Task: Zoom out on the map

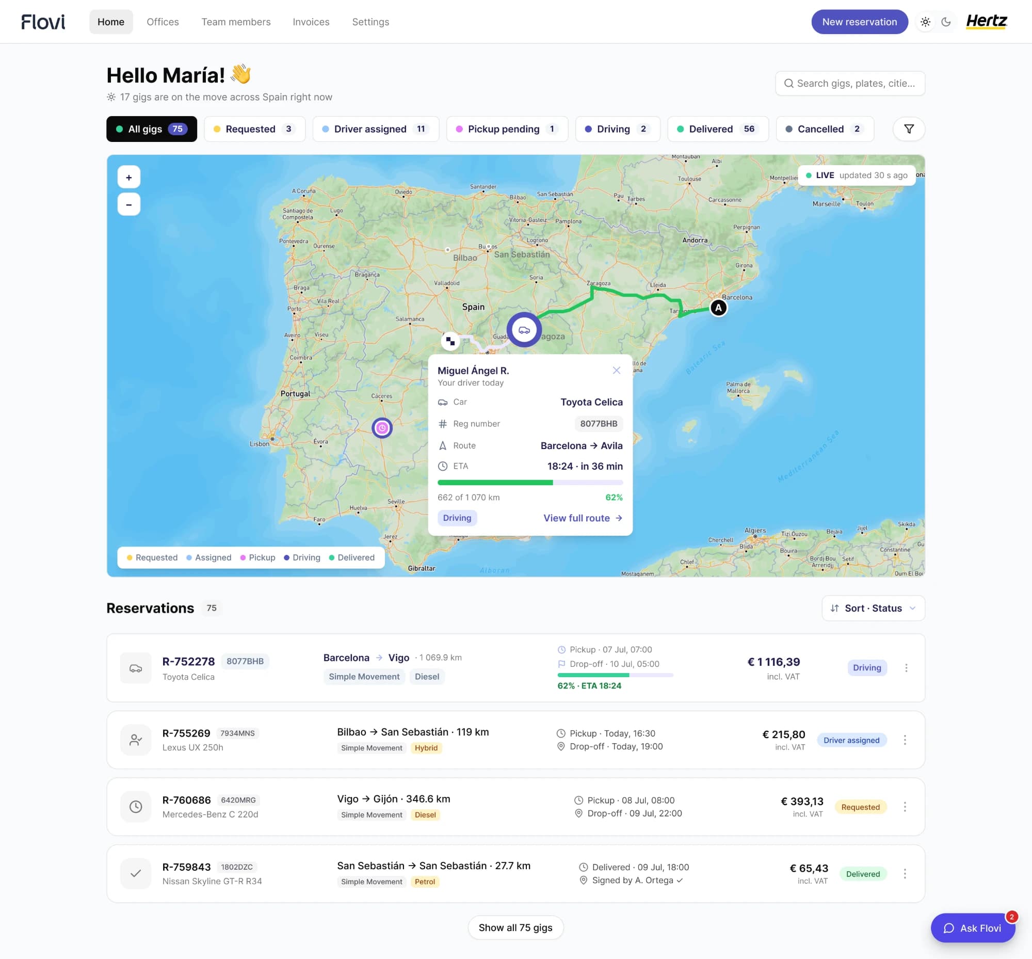Action: click(128, 204)
